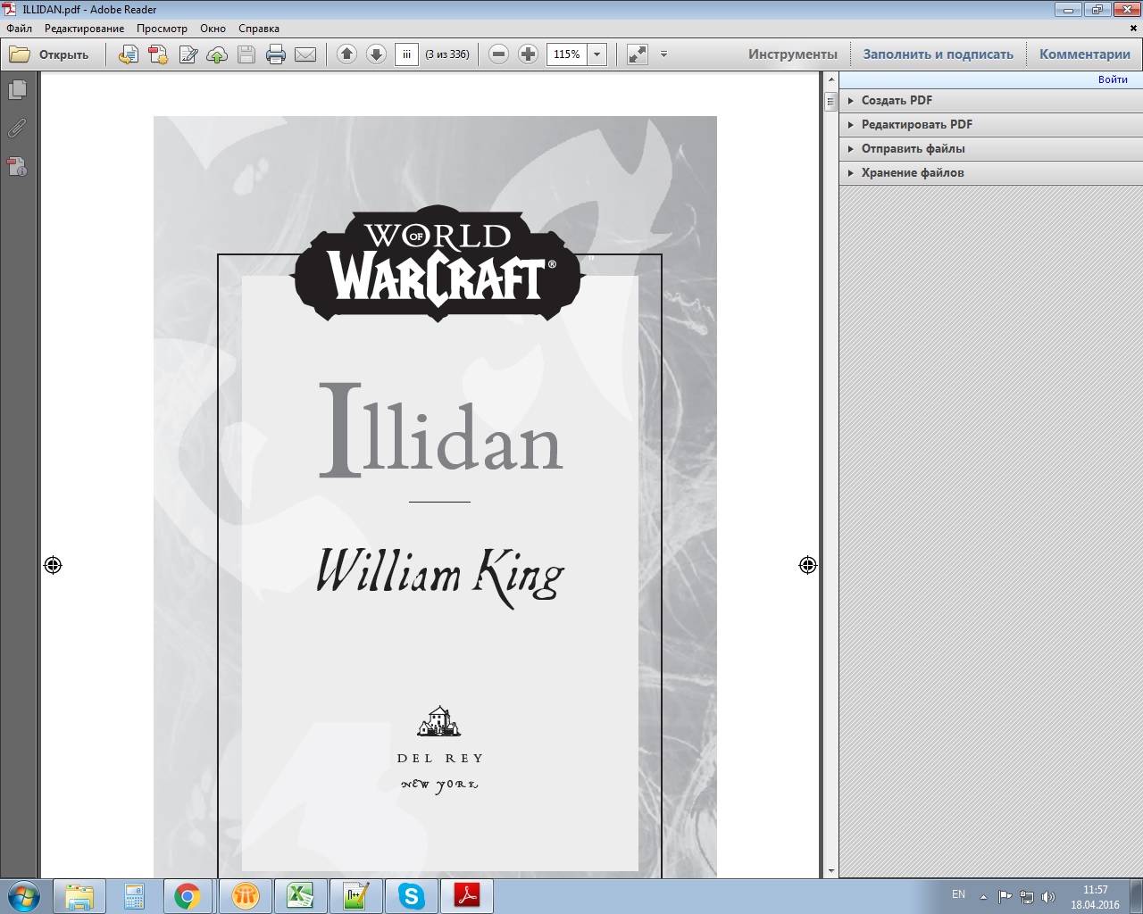This screenshot has width=1143, height=914.
Task: Click the Войти sign-in link
Action: [1112, 79]
